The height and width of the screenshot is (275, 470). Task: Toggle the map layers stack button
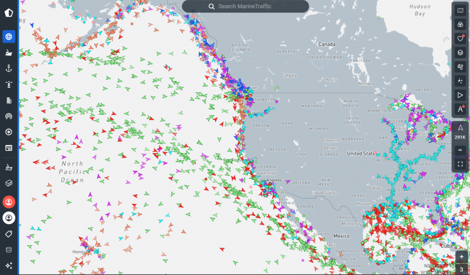click(460, 53)
